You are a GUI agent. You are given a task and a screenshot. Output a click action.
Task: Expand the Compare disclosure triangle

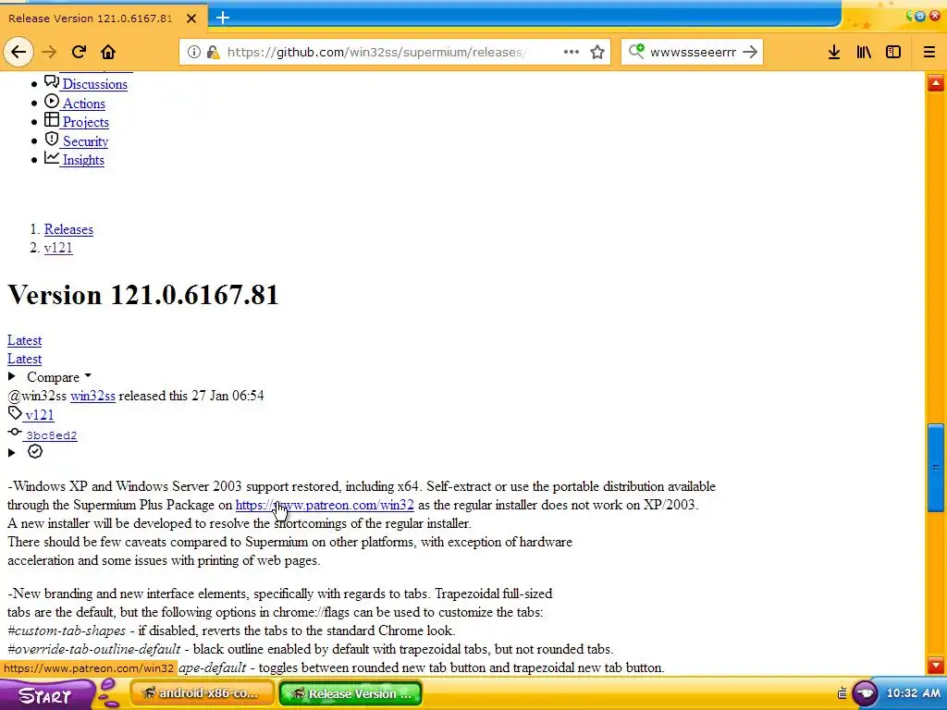pyautogui.click(x=11, y=377)
